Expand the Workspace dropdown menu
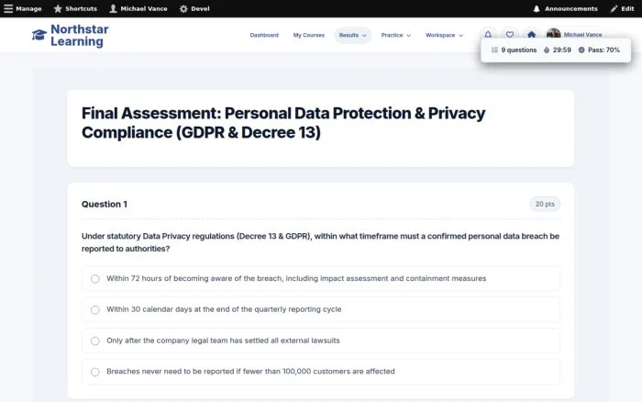This screenshot has width=642, height=402. pyautogui.click(x=444, y=35)
